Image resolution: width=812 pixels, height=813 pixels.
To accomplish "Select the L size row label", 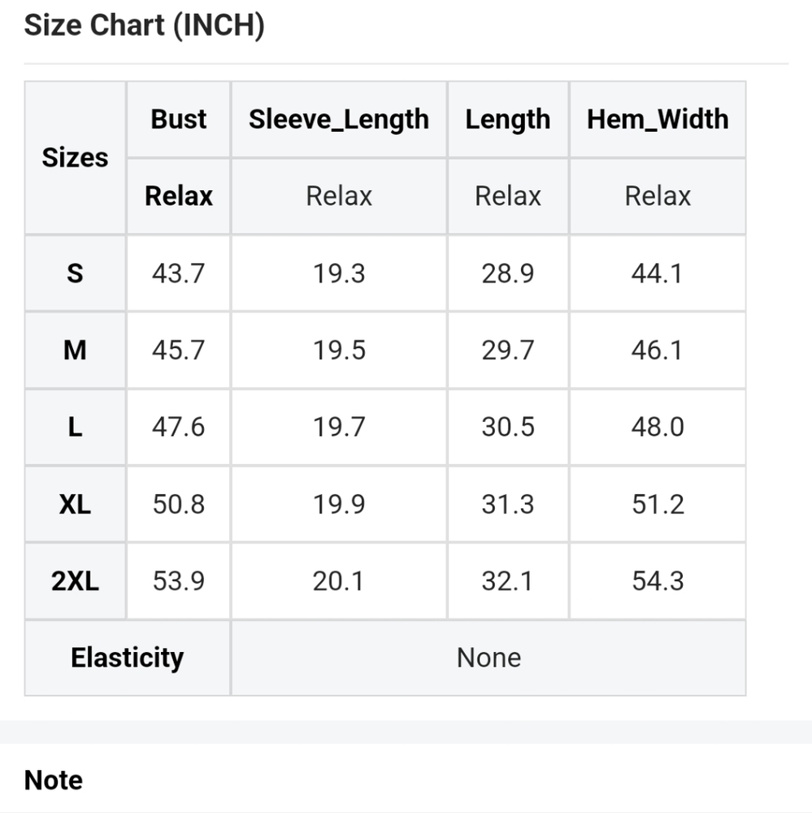I will pos(75,427).
